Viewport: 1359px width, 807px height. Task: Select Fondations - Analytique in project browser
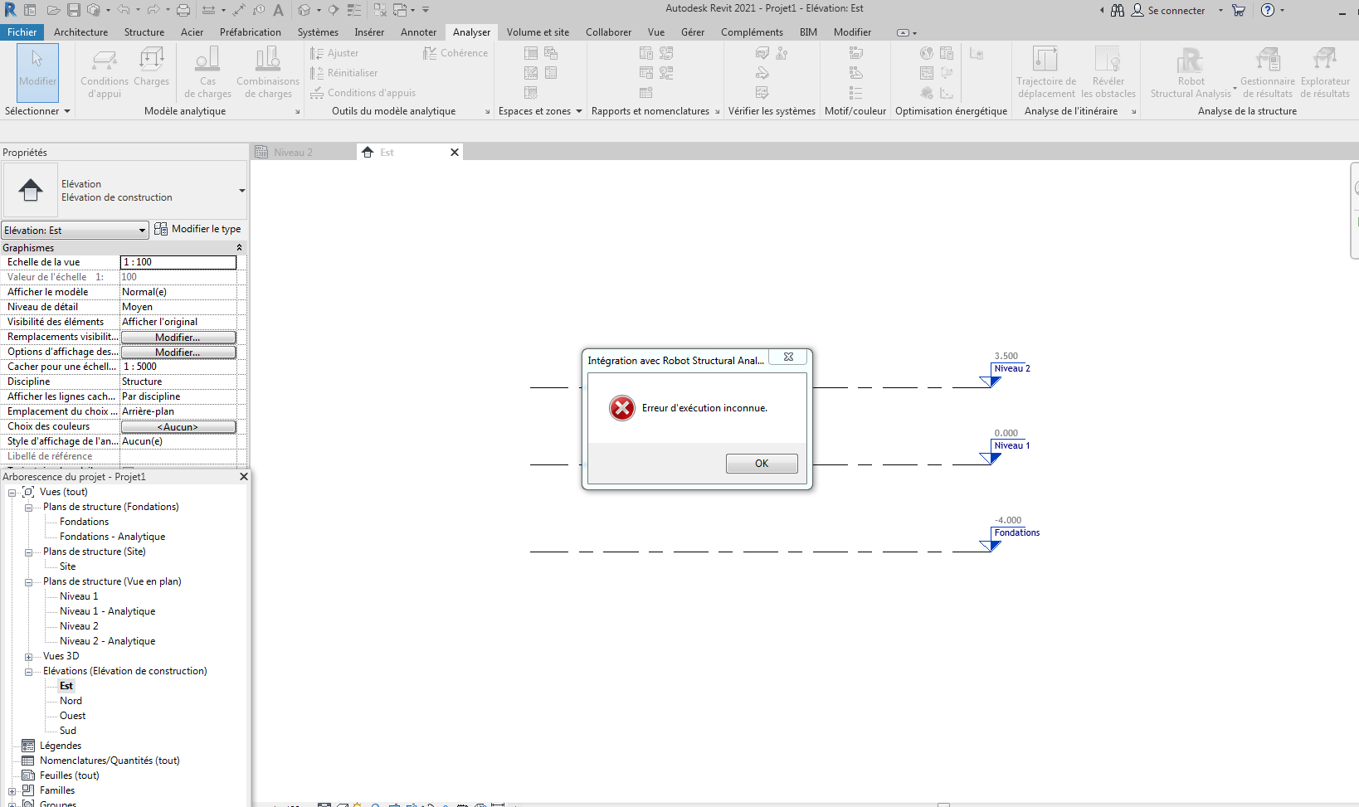112,537
